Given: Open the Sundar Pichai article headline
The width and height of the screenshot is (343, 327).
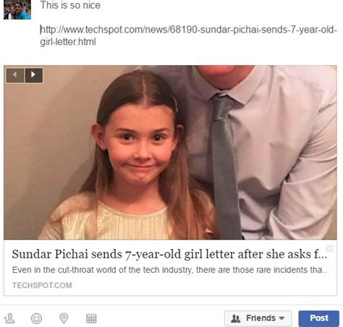Looking at the screenshot, I should [x=169, y=254].
